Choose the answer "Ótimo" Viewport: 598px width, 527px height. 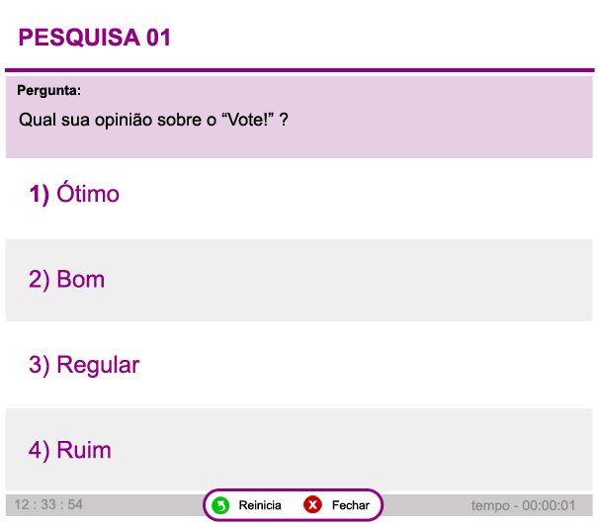point(88,194)
